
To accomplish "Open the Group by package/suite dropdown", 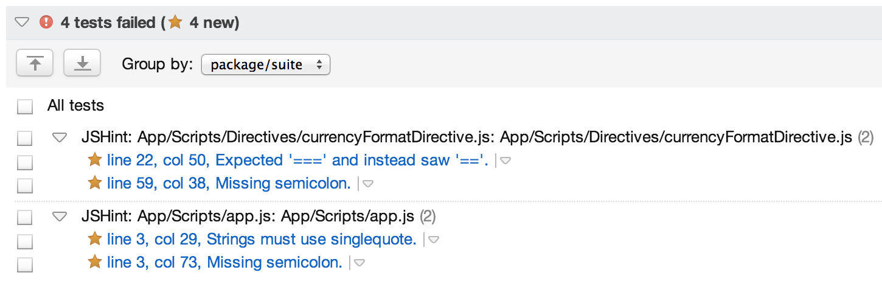I will tap(265, 64).
